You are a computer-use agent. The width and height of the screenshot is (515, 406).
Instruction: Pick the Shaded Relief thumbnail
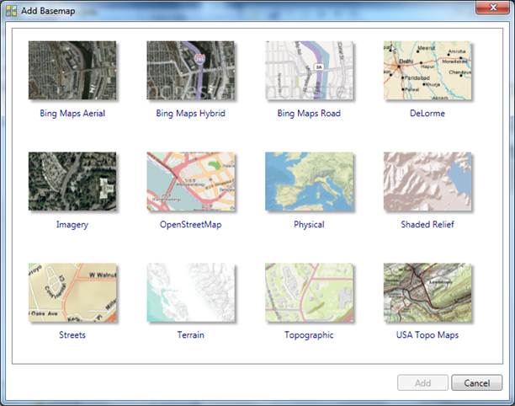click(427, 181)
